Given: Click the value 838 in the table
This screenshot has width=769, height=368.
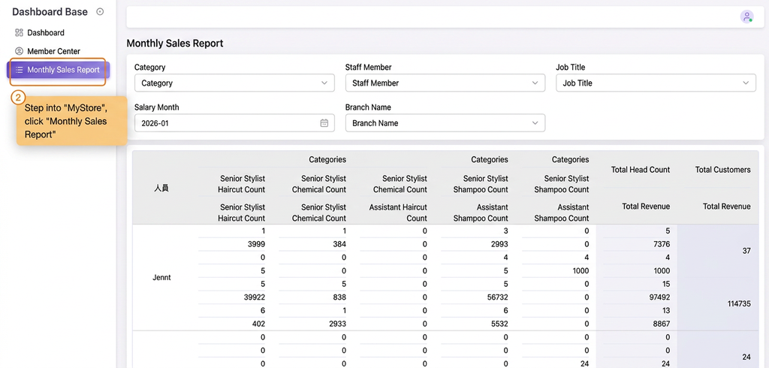Looking at the screenshot, I should point(339,297).
